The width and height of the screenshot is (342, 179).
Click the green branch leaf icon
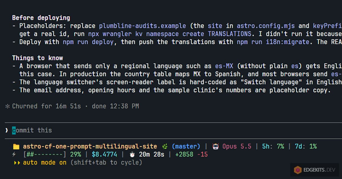coord(165,147)
